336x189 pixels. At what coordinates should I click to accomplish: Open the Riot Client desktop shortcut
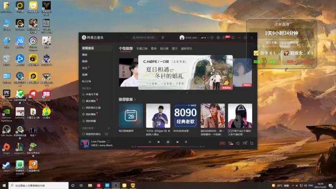coord(33,95)
